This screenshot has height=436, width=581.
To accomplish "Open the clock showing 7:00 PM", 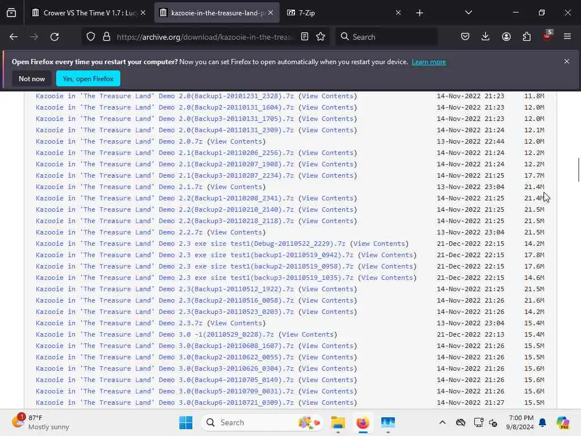I will 521,422.
